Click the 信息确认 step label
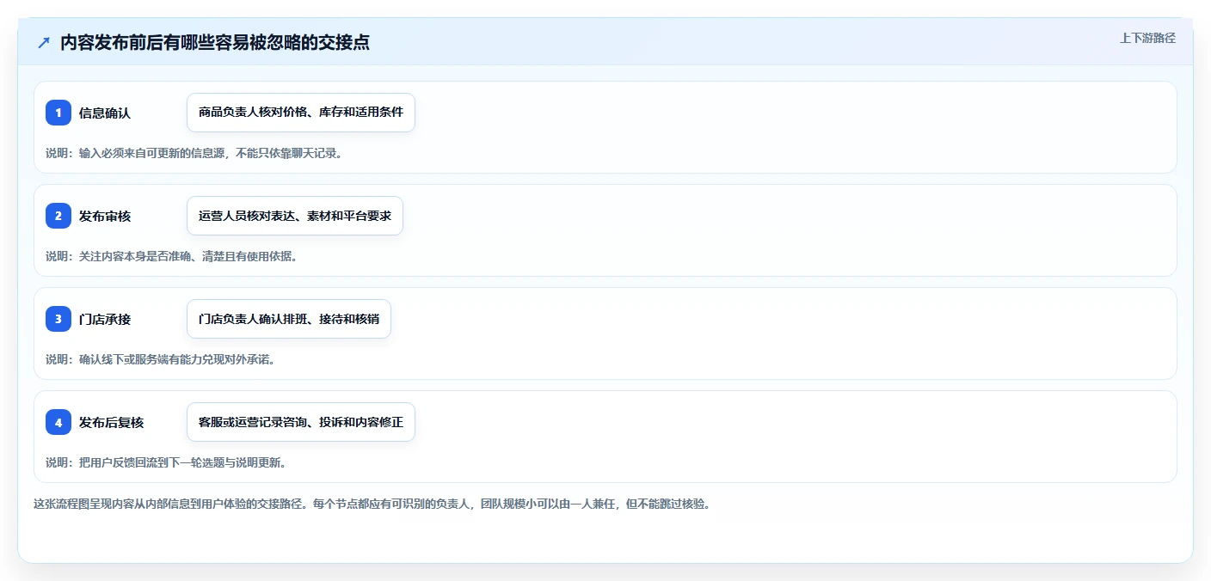Screen dimensions: 1211x581 [105, 113]
